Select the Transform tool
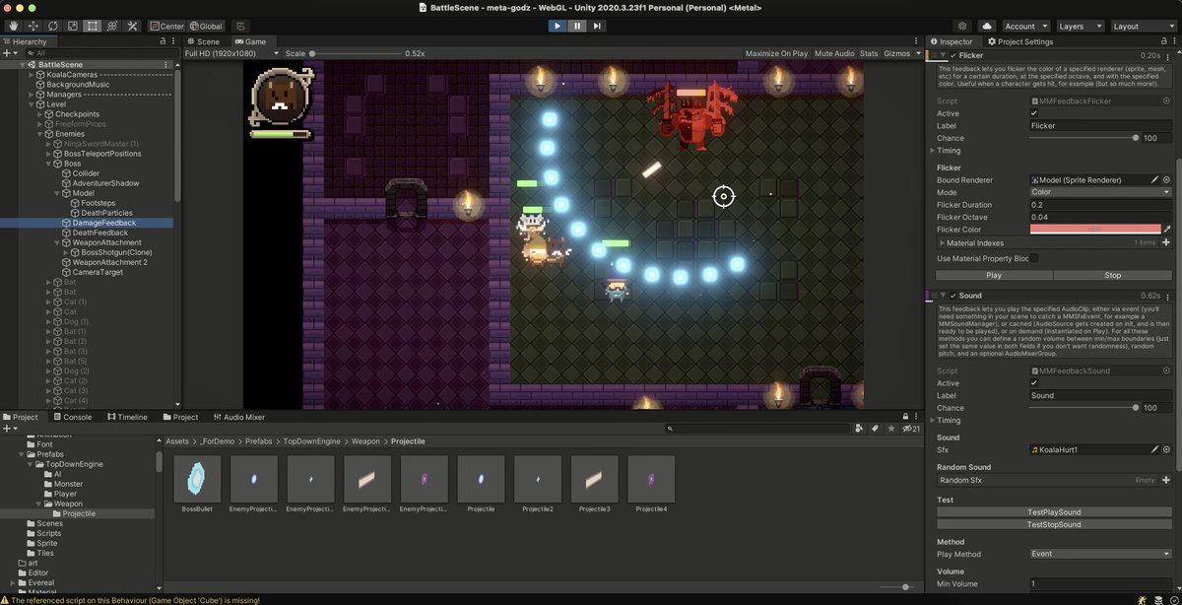This screenshot has width=1182, height=605. click(x=111, y=26)
